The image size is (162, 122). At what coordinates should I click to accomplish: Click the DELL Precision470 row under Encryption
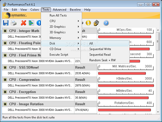[38, 98]
